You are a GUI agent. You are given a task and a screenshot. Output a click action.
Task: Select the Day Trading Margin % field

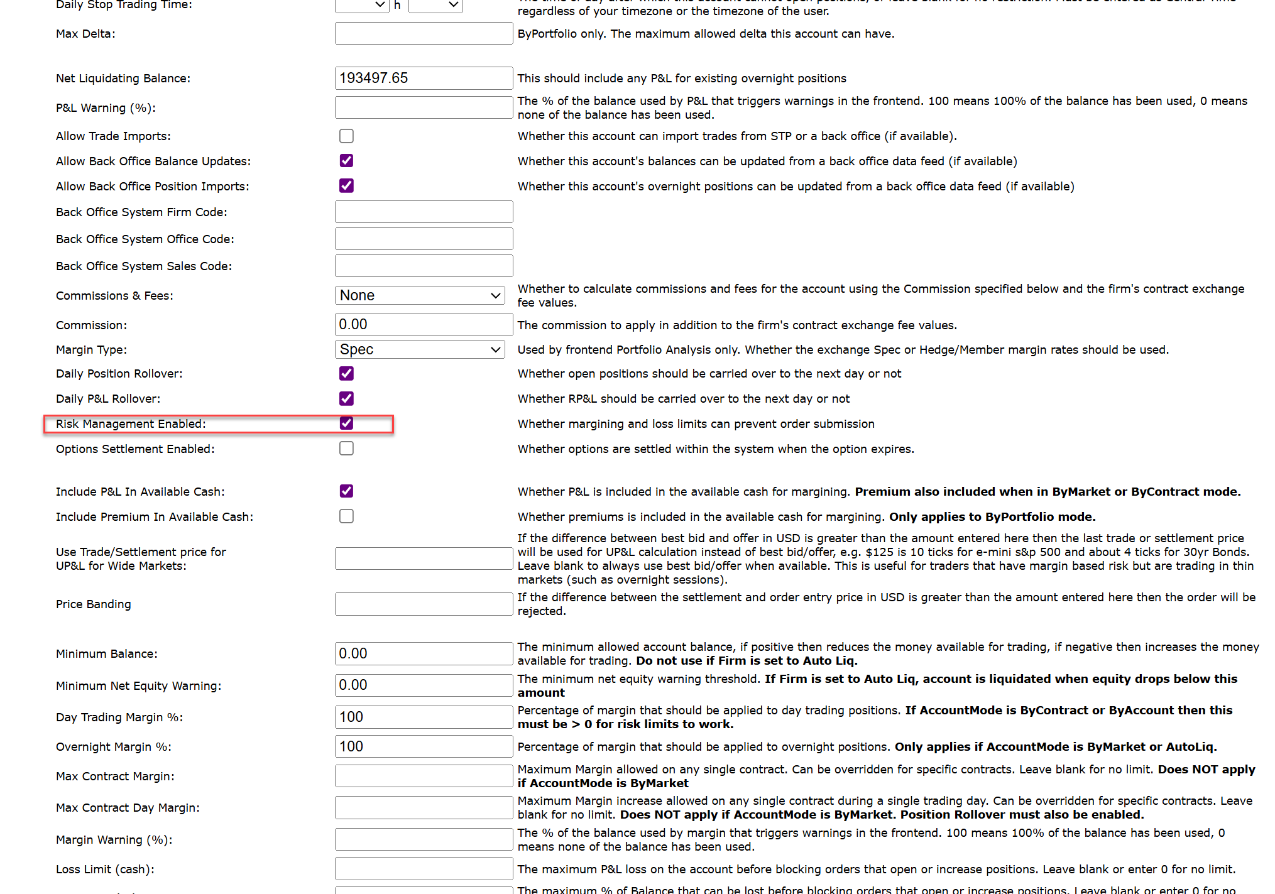tap(424, 717)
